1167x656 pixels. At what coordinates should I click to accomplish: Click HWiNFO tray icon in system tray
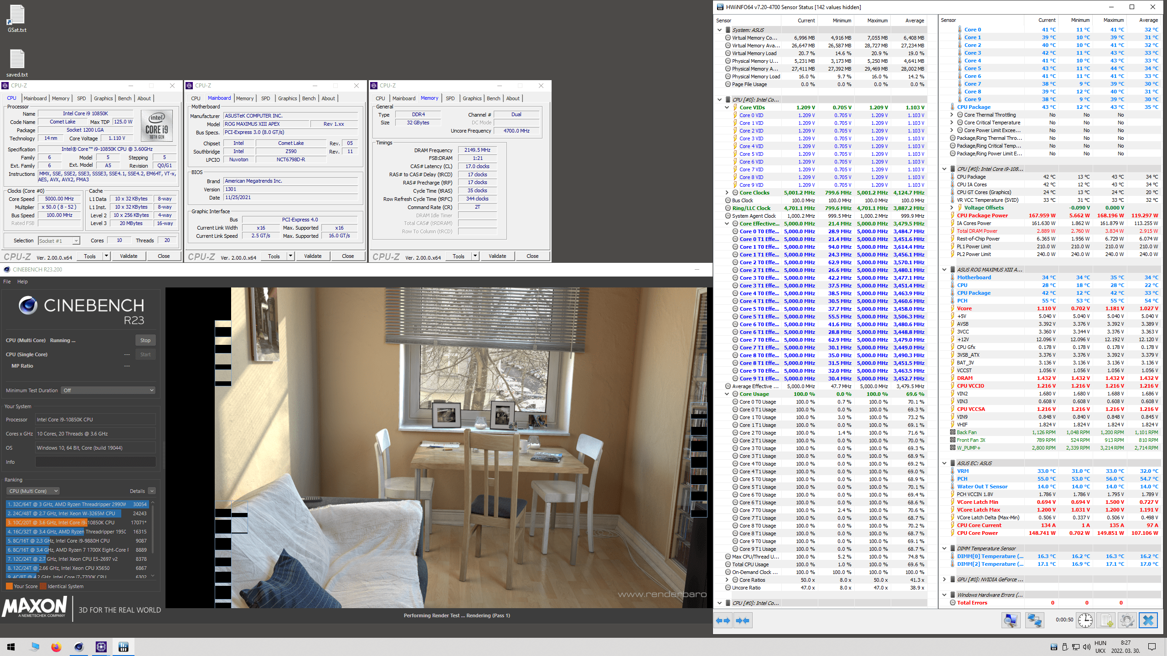(x=1053, y=647)
